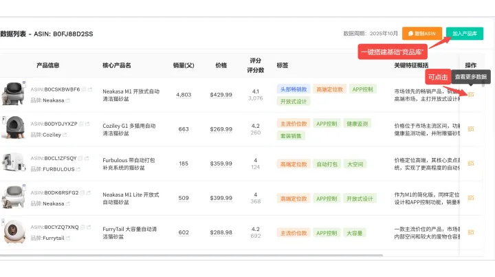Click the Furbulous product thumbnail image
The image size is (495, 277).
pyautogui.click(x=13, y=164)
